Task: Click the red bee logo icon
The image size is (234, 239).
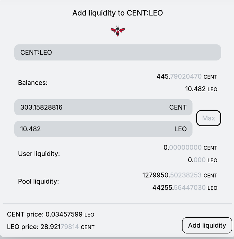Action: (x=118, y=31)
